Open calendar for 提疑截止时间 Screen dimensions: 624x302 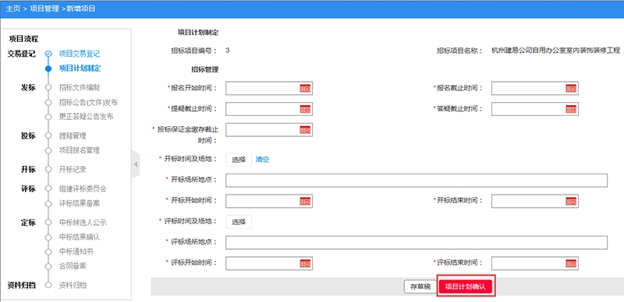[305, 109]
